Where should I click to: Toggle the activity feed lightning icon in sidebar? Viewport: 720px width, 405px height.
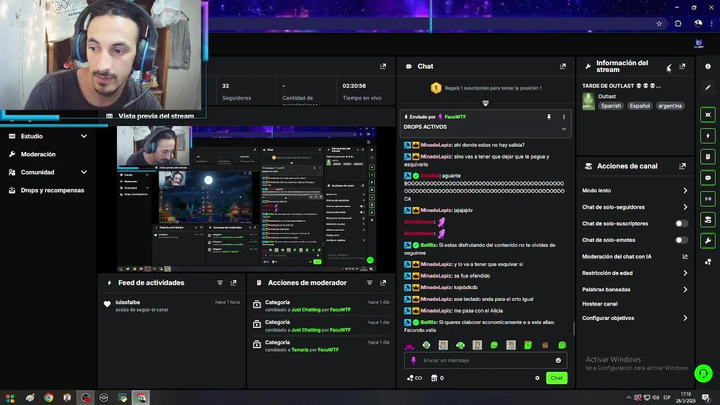coord(708,136)
